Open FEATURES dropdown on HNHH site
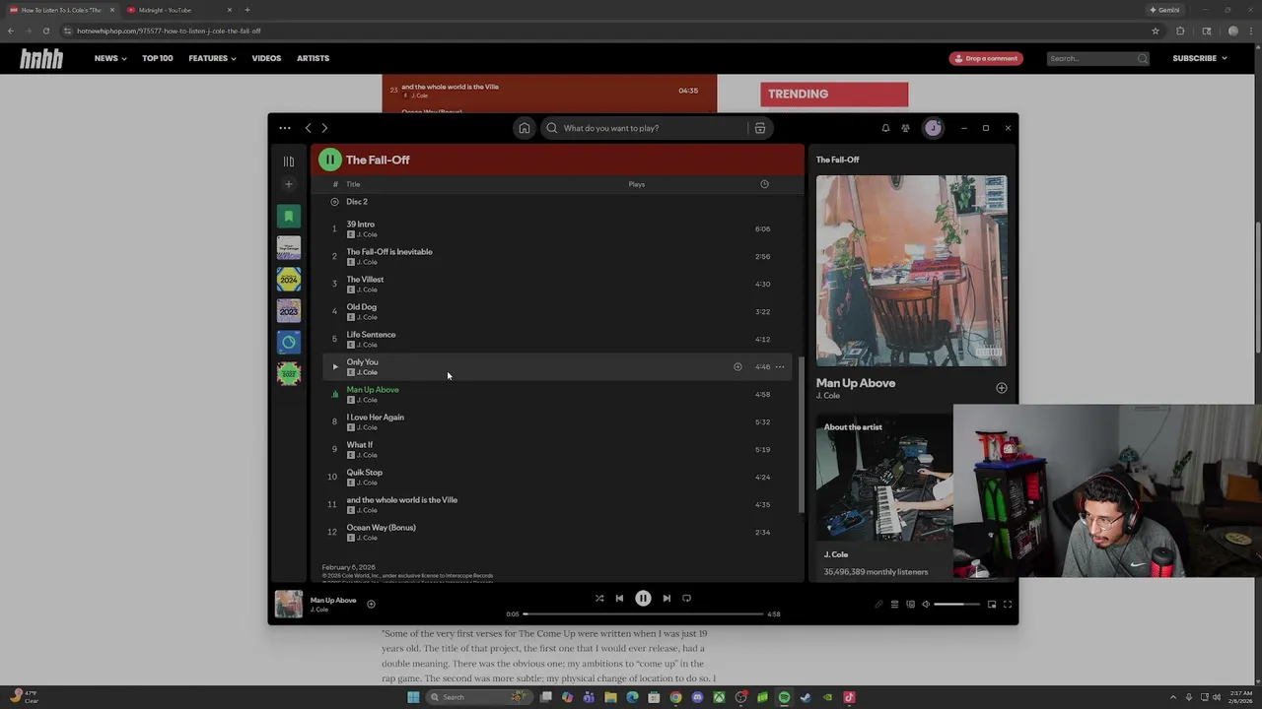This screenshot has width=1262, height=709. [x=212, y=58]
